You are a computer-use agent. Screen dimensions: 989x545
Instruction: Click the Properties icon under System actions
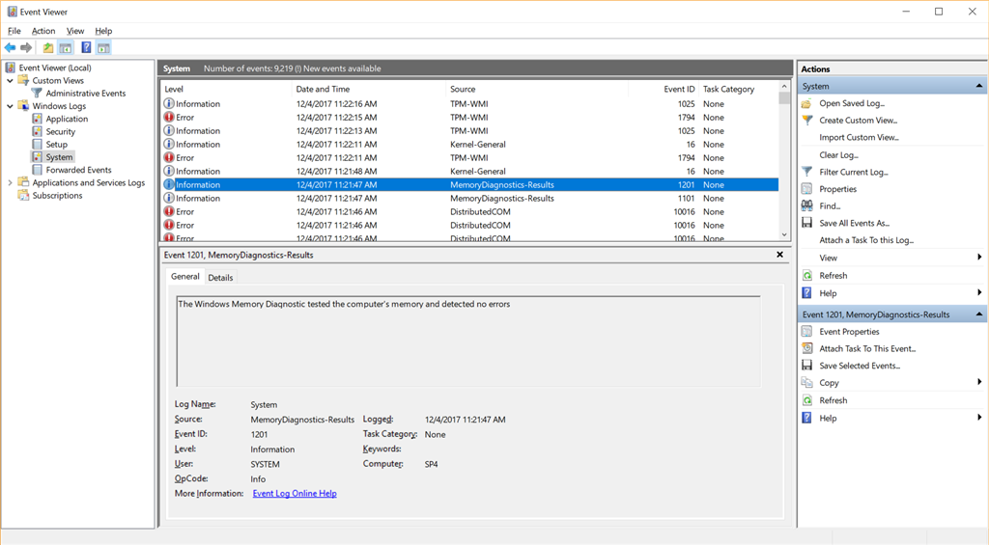[806, 189]
